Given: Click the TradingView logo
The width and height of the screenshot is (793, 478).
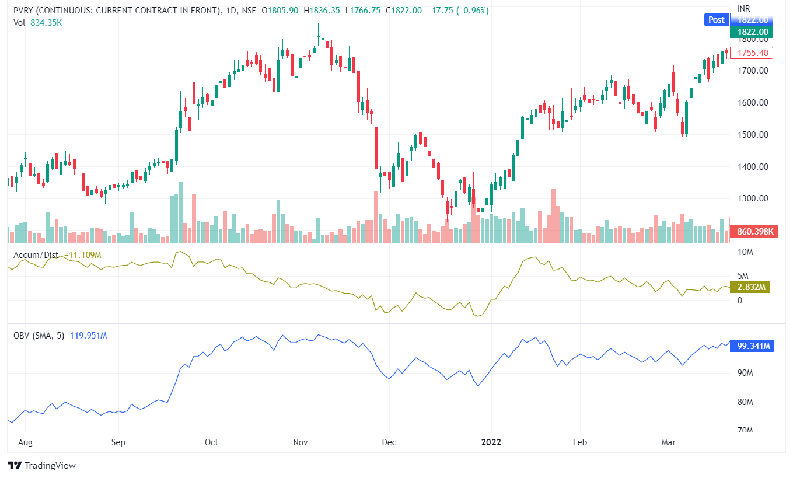Looking at the screenshot, I should (x=42, y=465).
